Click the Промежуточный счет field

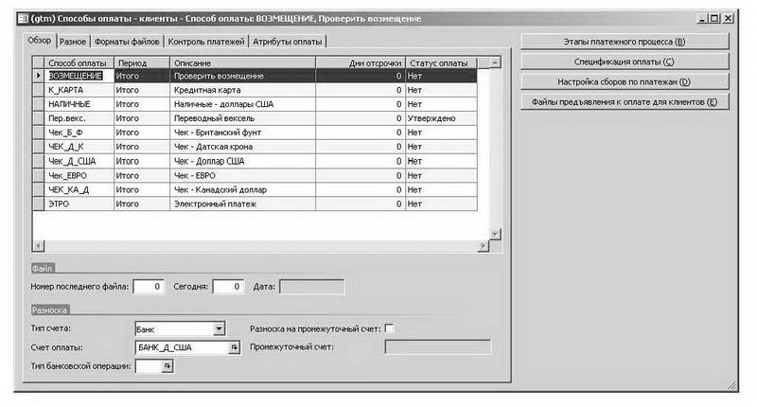tap(437, 347)
